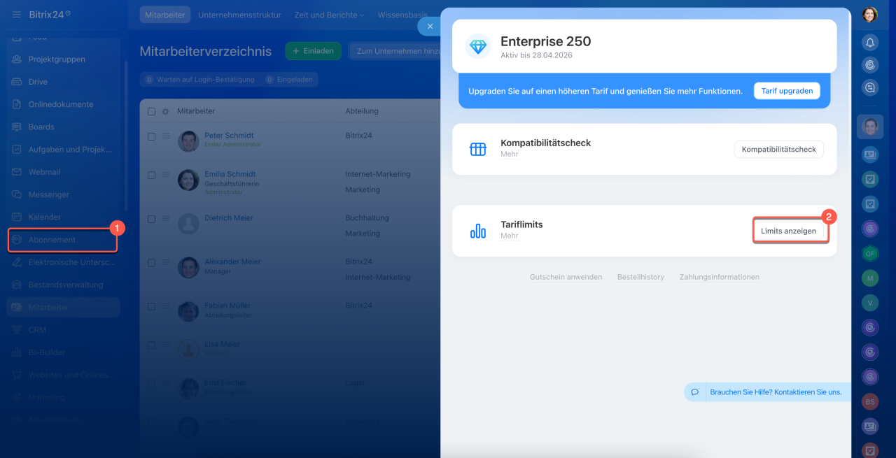Open the Zahlungsinformationen link
Image resolution: width=896 pixels, height=458 pixels.
pyautogui.click(x=719, y=277)
